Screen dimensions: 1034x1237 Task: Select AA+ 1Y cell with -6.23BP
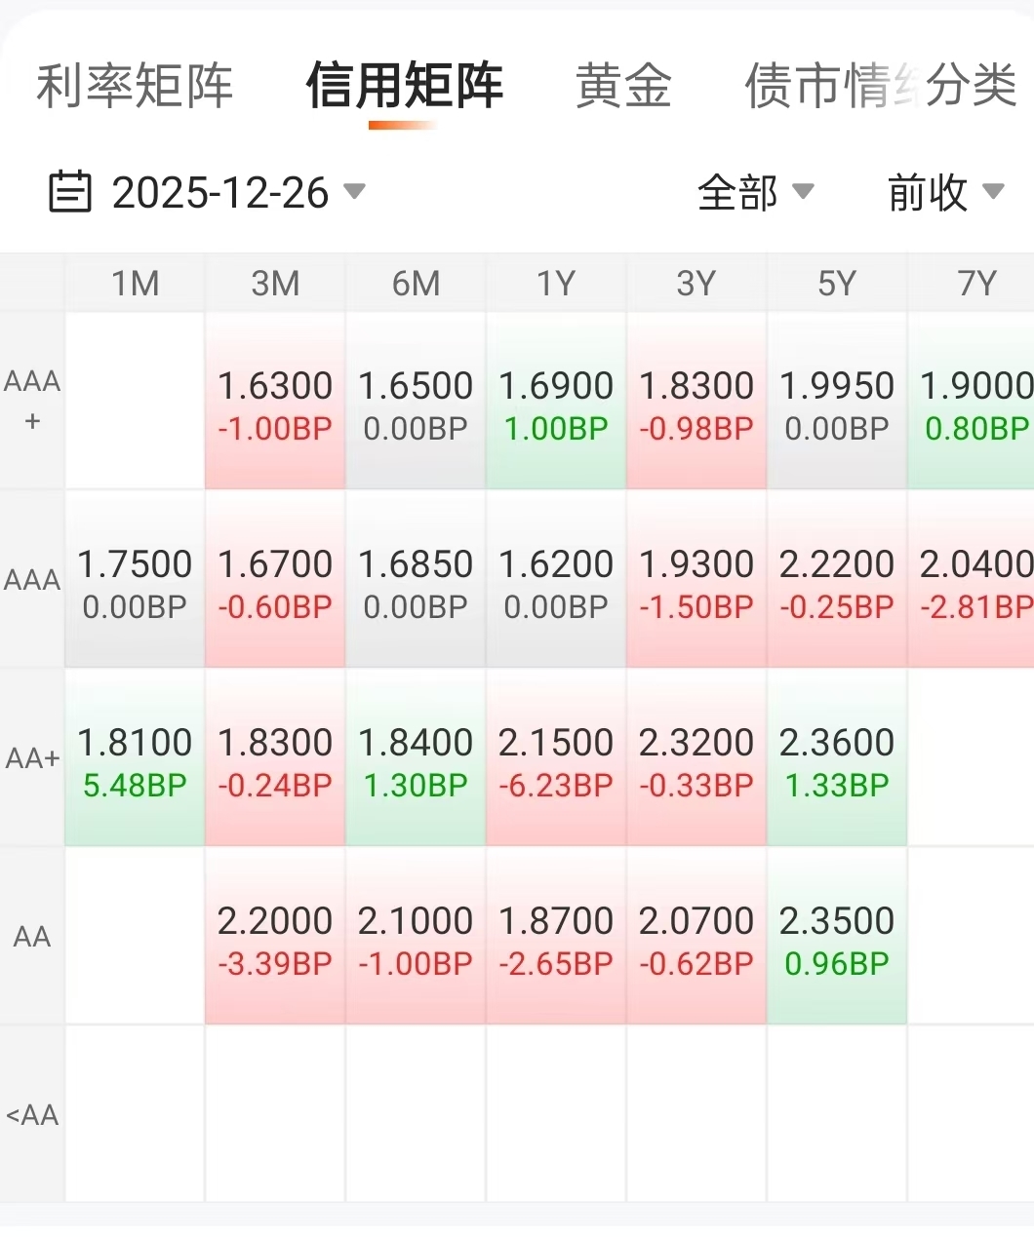click(556, 758)
